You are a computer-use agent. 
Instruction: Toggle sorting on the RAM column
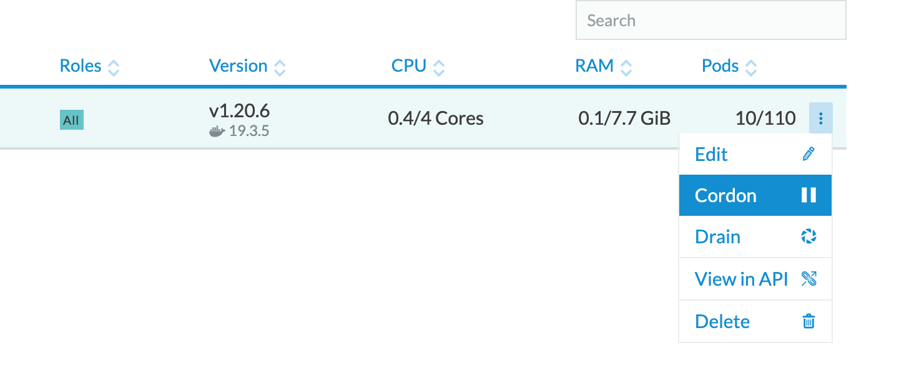point(627,67)
